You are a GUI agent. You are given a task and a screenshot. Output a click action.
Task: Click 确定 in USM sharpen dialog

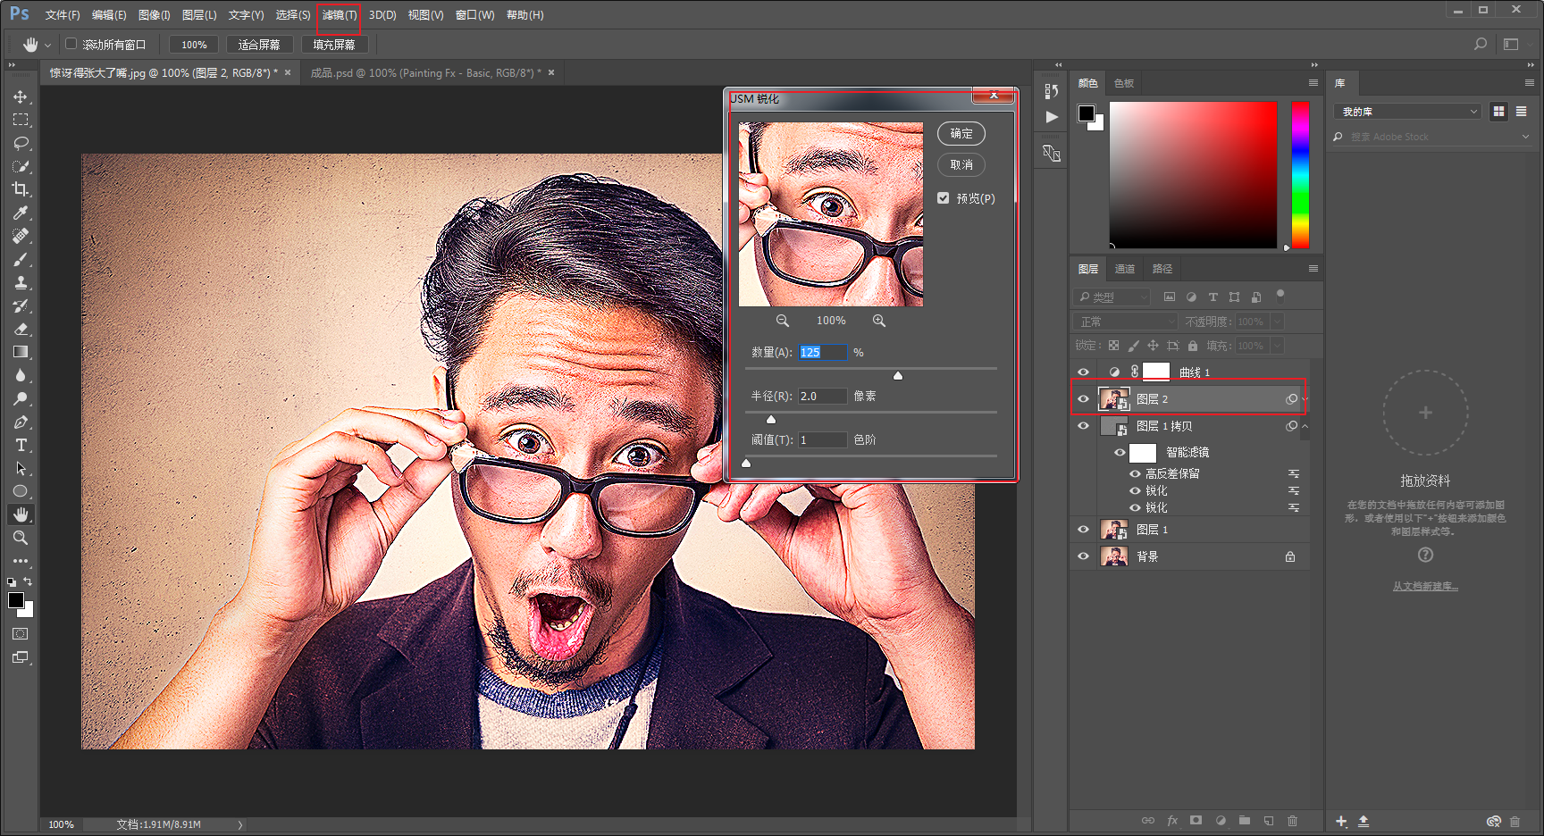click(x=961, y=134)
